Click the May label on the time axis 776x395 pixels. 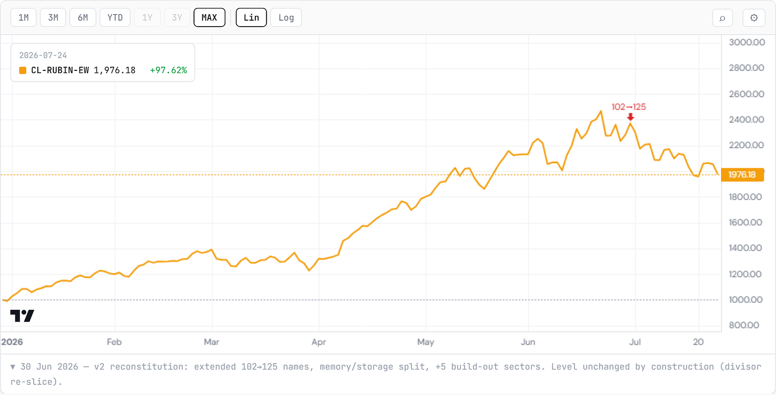[426, 341]
